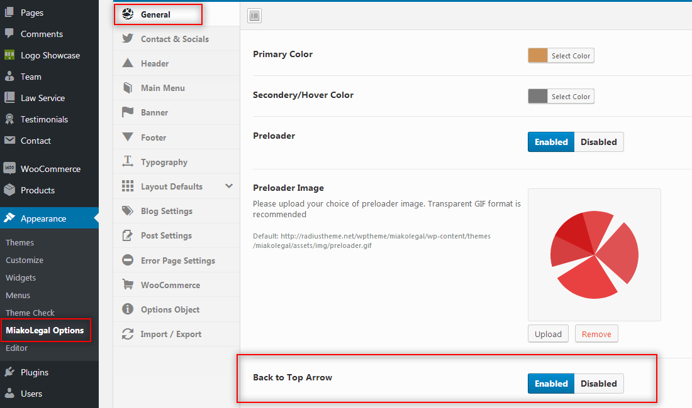Click the Products box icon in sidebar

click(x=9, y=190)
